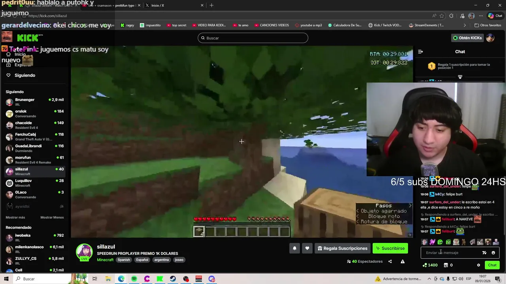Open the share icon next to Espectadores
This screenshot has width=506, height=284.
click(x=390, y=262)
